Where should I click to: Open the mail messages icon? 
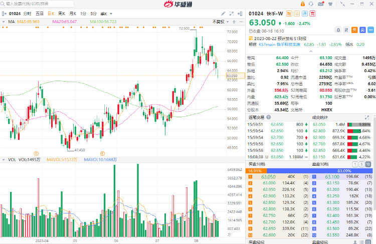321,4
